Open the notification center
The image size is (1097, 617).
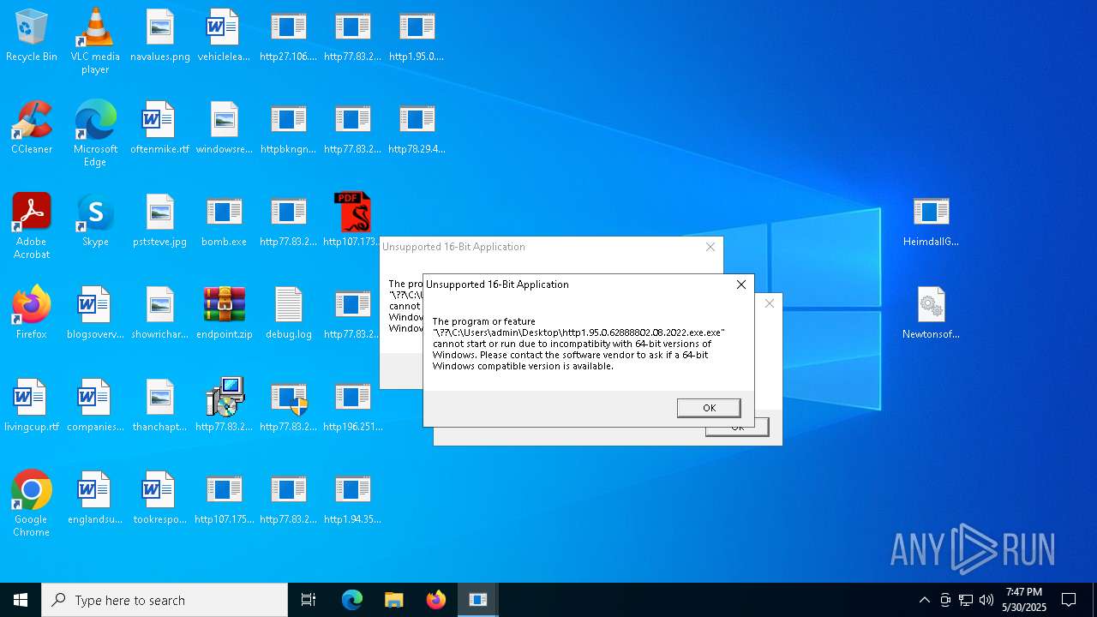coord(1069,600)
